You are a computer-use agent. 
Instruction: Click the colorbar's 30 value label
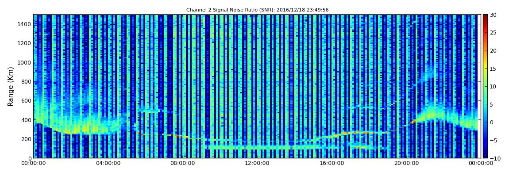click(493, 15)
